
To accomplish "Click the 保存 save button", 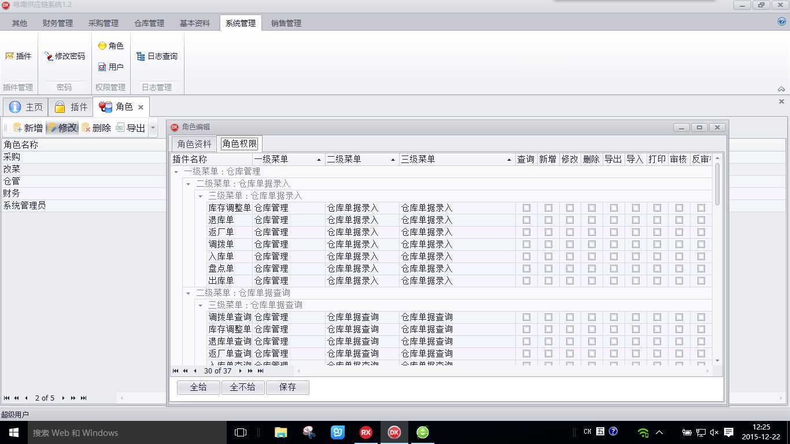I will 287,387.
